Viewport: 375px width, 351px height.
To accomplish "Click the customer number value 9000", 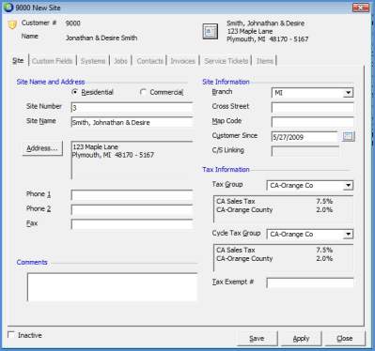I will pos(73,23).
